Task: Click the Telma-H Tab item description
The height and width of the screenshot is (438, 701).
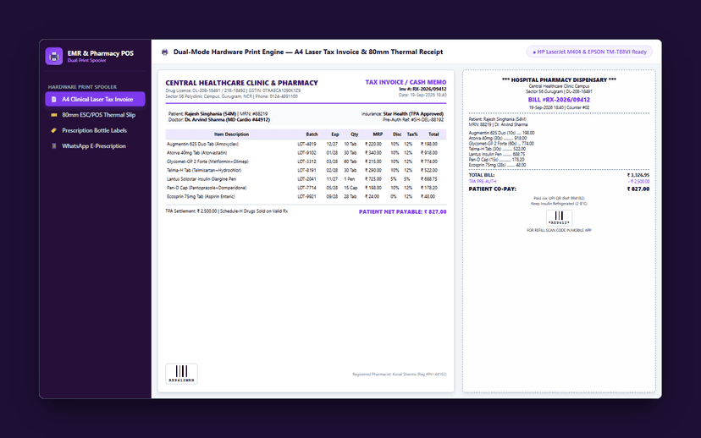Action: click(x=204, y=170)
